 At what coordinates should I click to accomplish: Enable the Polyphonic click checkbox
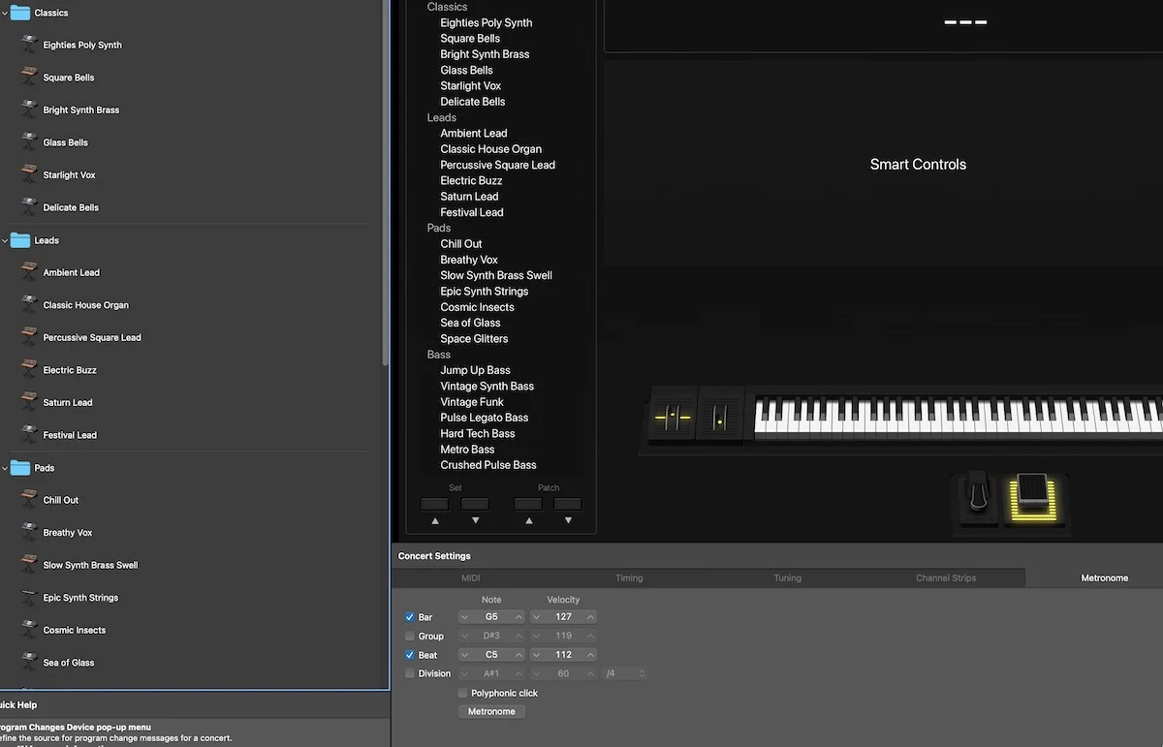(462, 693)
